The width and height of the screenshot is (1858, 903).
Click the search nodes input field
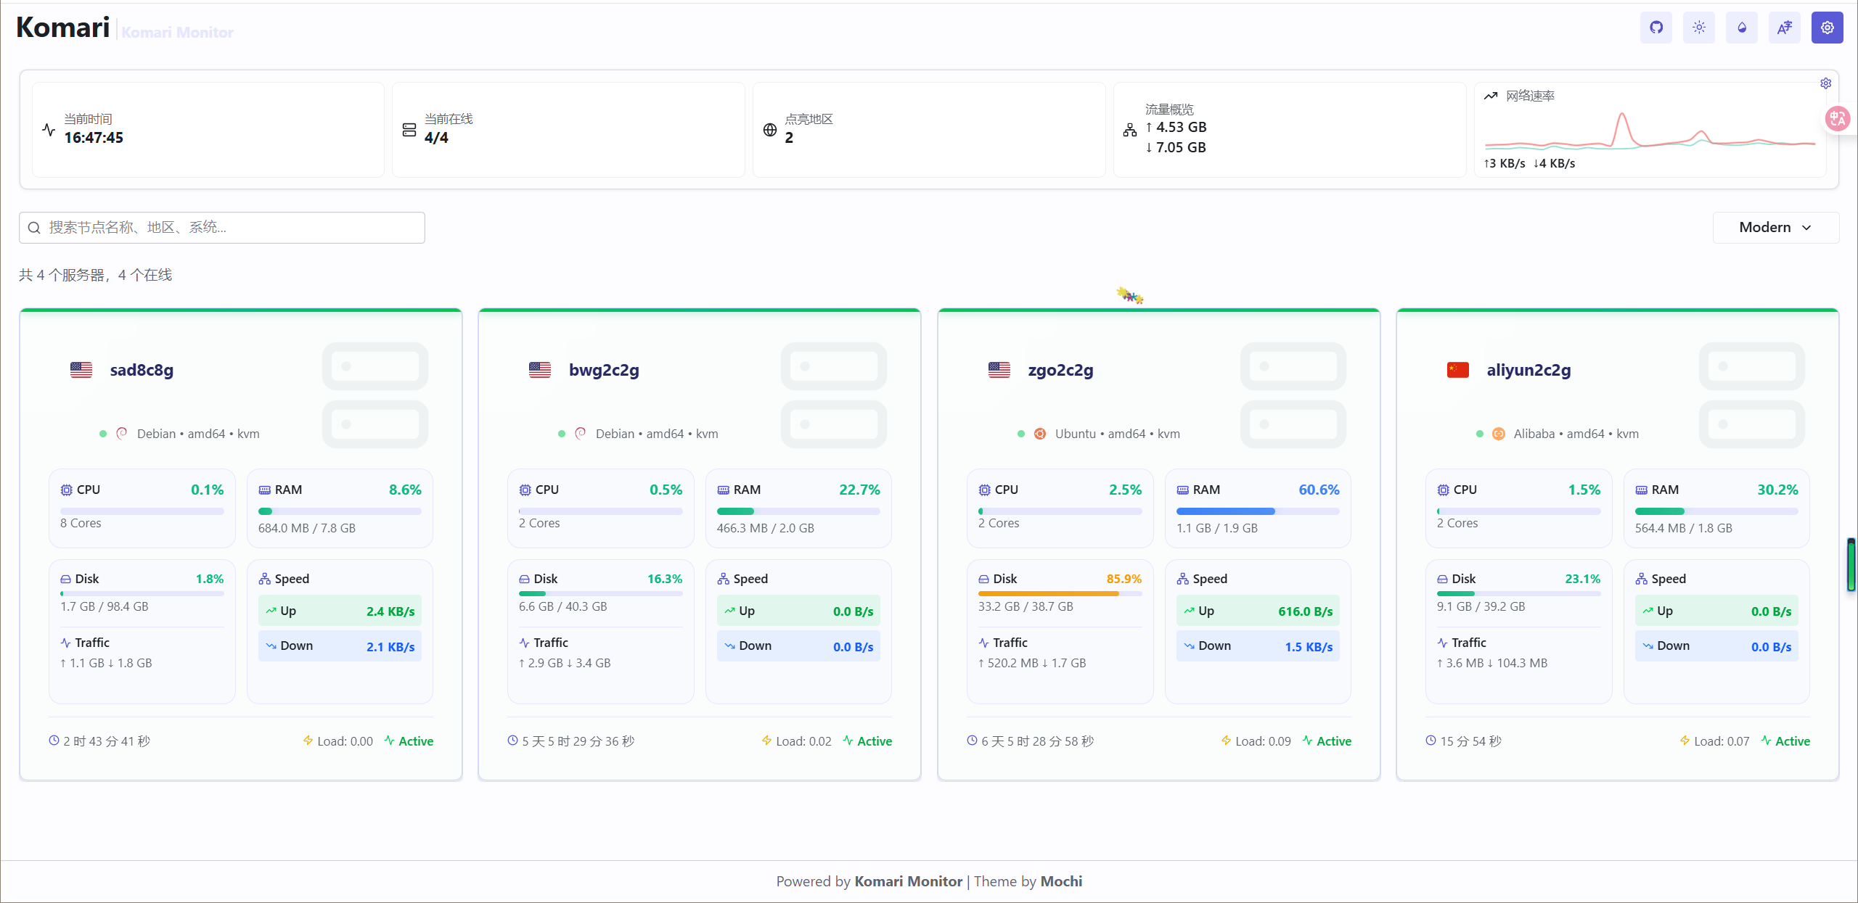tap(221, 227)
